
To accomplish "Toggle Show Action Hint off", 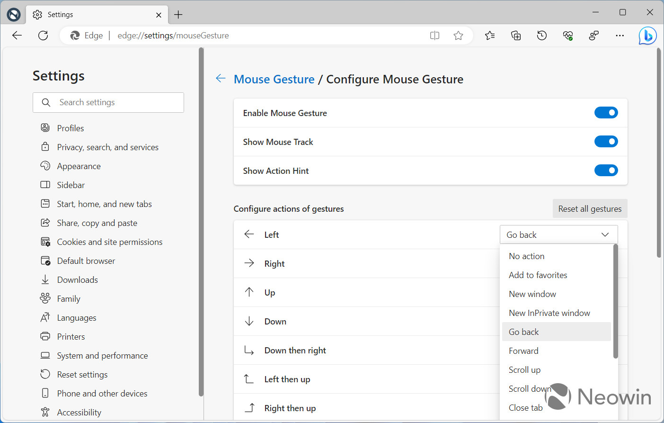I will pyautogui.click(x=606, y=170).
